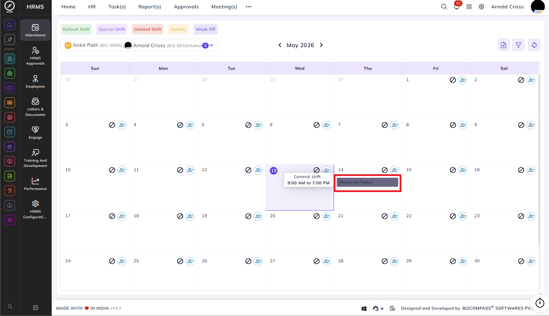This screenshot has width=549, height=316.
Task: Click the General shift tooltip text
Action: pyautogui.click(x=309, y=180)
